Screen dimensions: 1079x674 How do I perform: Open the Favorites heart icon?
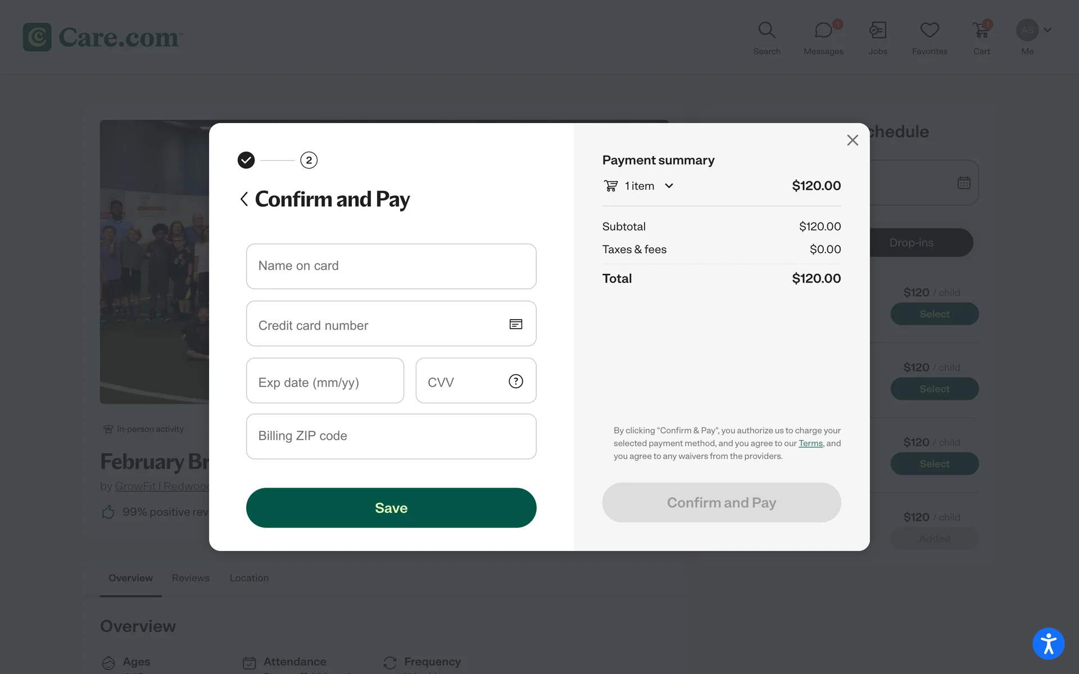coord(930,30)
